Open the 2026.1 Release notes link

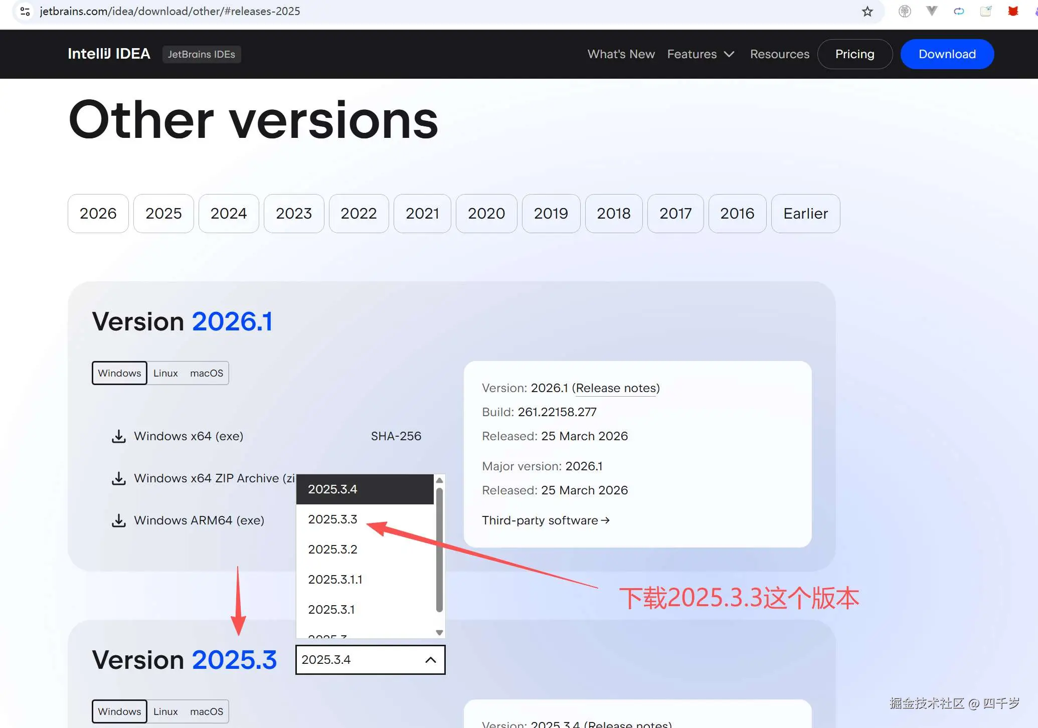click(x=616, y=388)
